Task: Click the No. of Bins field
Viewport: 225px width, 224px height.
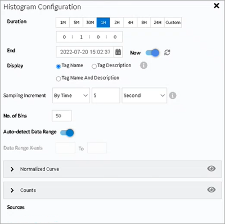Action: pyautogui.click(x=62, y=116)
